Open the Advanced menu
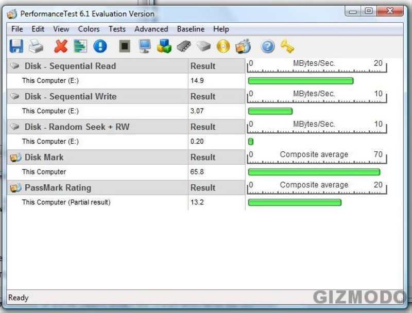This screenshot has width=412, height=313. point(151,29)
